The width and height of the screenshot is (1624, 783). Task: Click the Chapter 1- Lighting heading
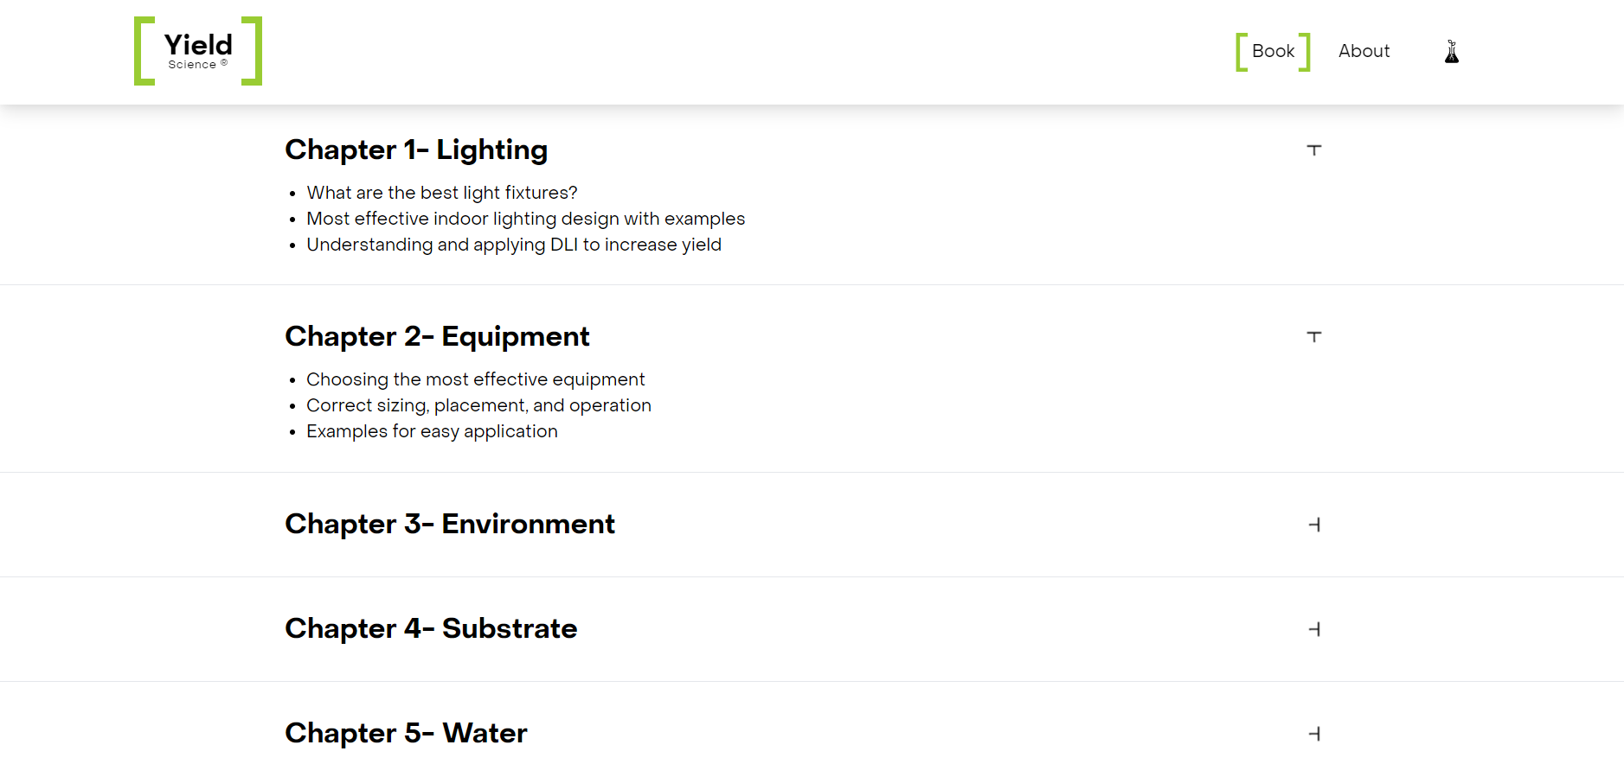[x=416, y=150]
